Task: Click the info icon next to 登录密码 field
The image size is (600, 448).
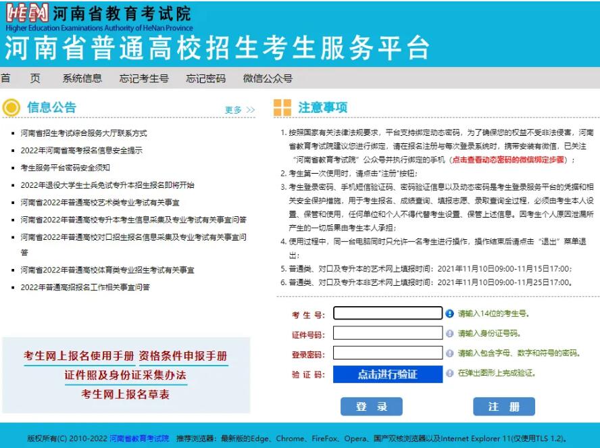Action: 449,353
